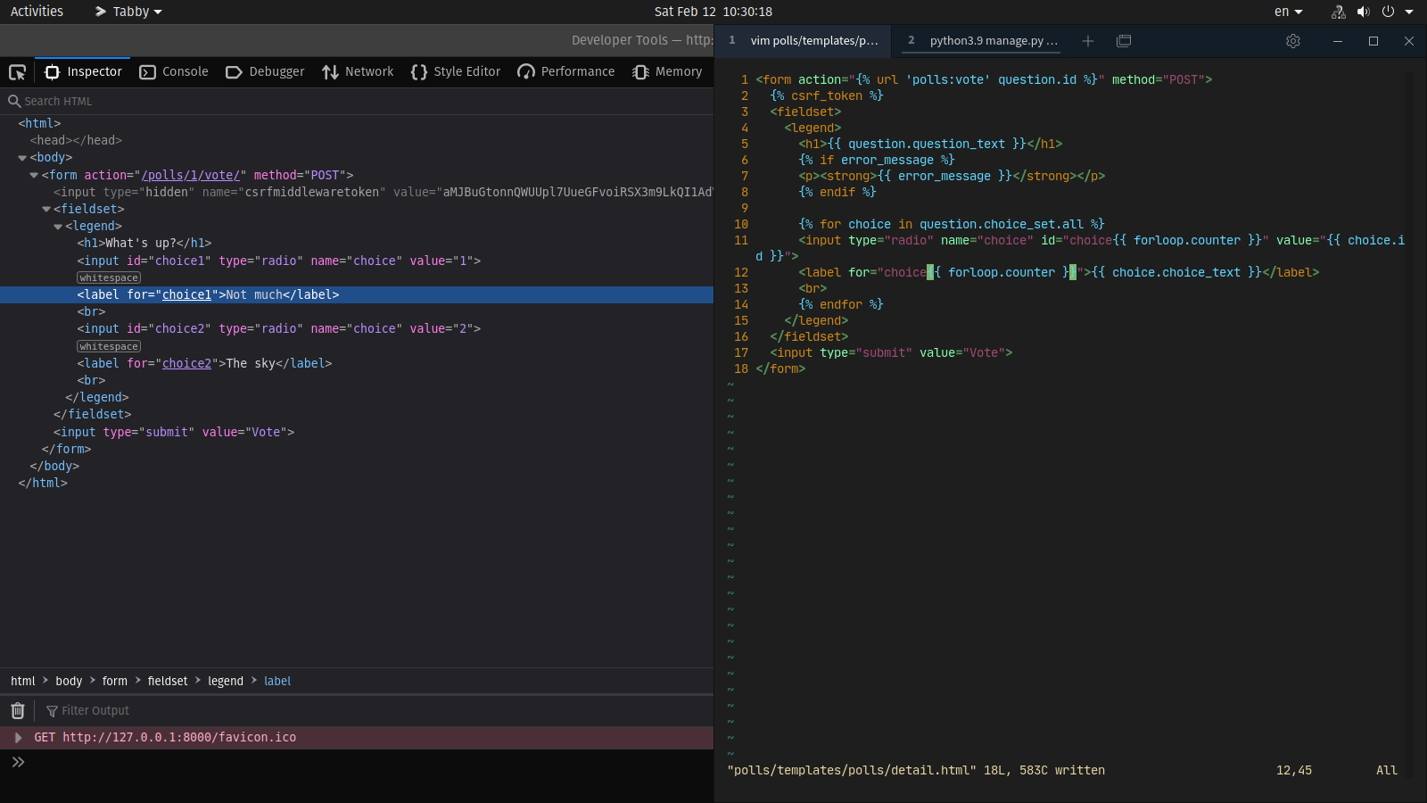Switch to the Performance tab
Image resolution: width=1427 pixels, height=803 pixels.
(566, 71)
